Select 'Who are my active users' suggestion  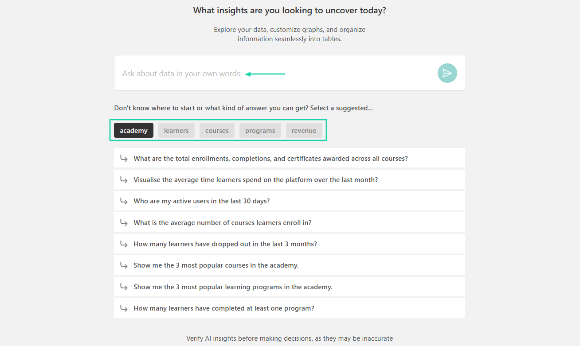click(x=290, y=201)
